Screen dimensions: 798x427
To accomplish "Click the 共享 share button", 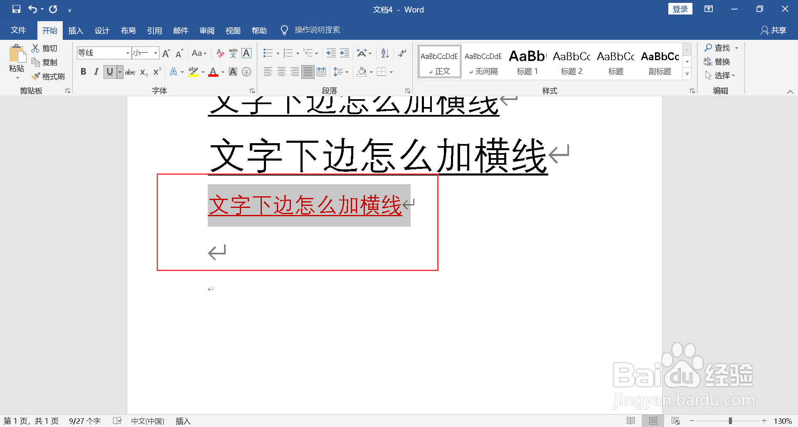I will tap(773, 30).
